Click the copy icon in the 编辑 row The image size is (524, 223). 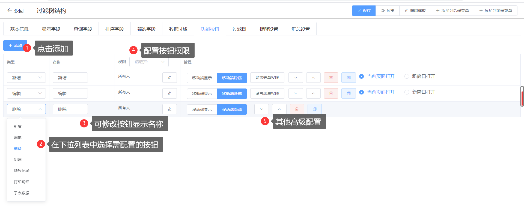coord(348,93)
